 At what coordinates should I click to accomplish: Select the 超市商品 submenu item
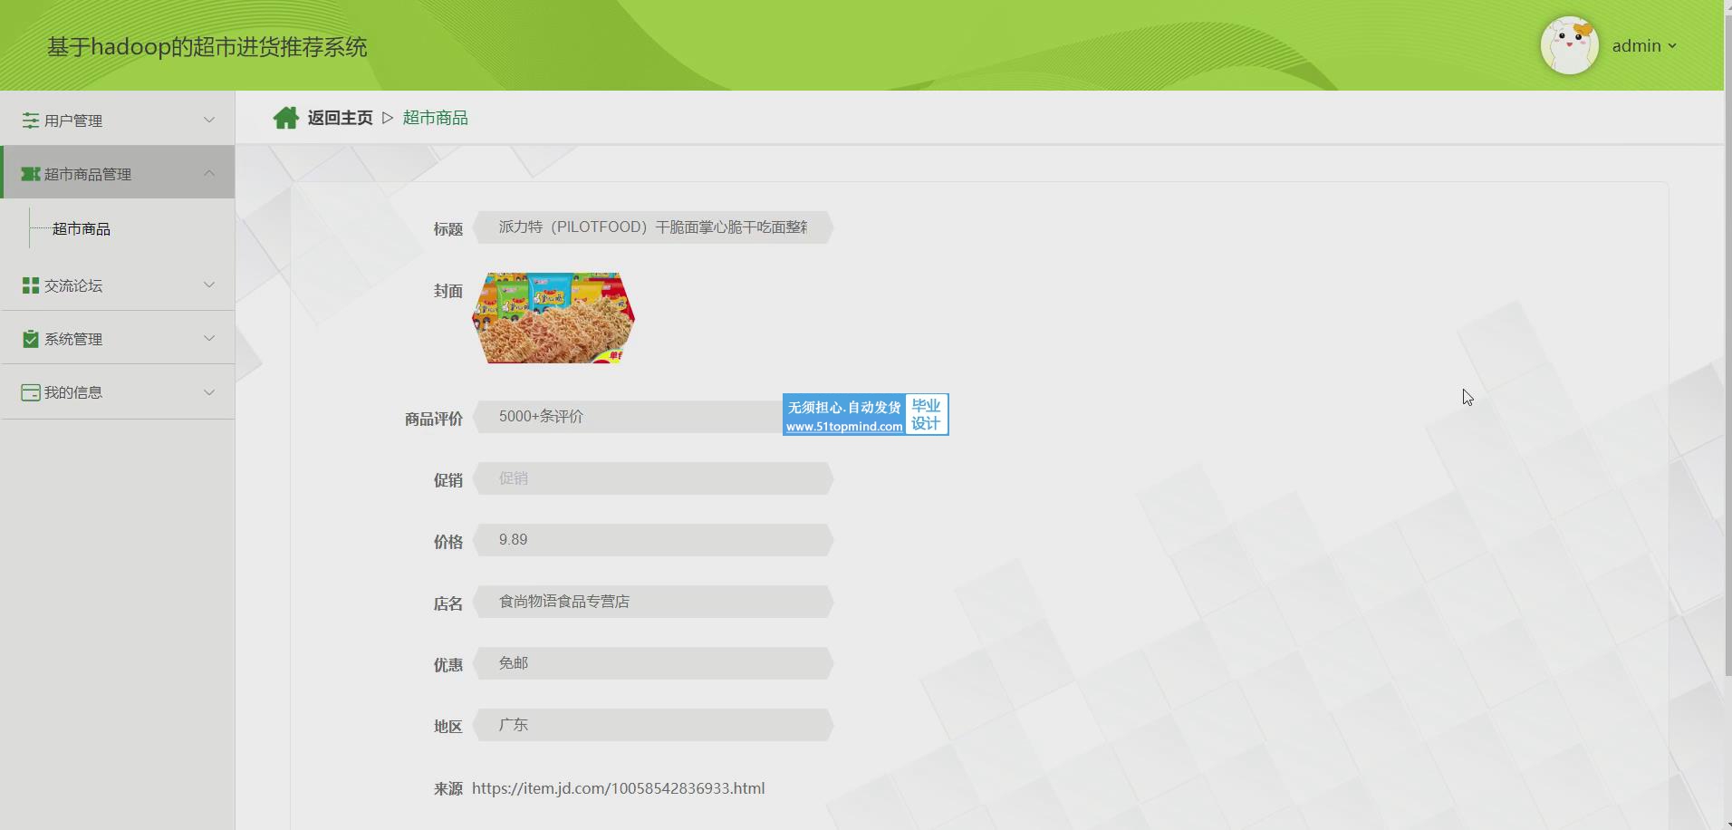pos(82,229)
